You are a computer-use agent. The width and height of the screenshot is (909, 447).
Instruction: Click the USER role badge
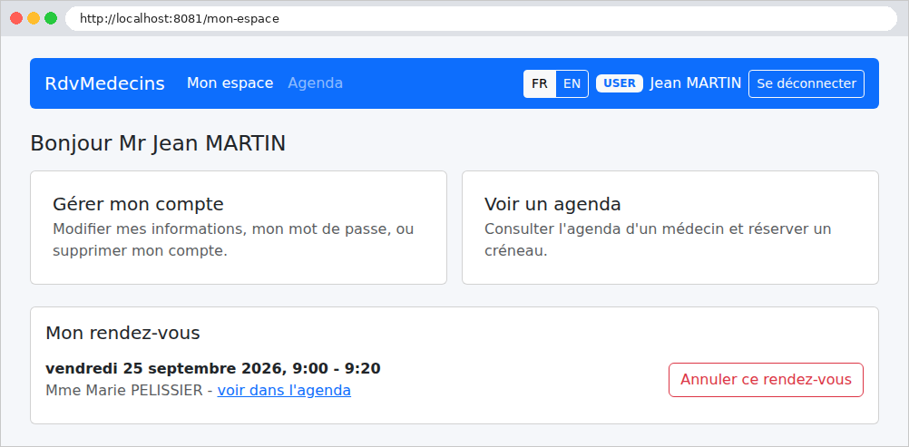[x=619, y=83]
